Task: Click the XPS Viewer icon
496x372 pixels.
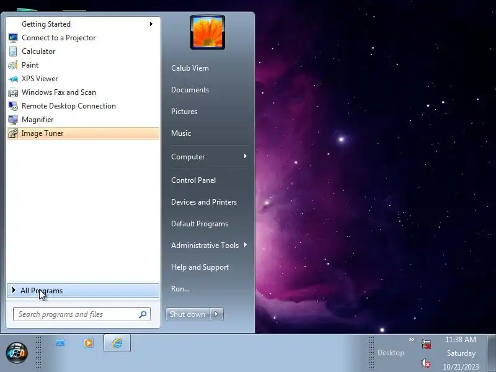Action: [13, 79]
